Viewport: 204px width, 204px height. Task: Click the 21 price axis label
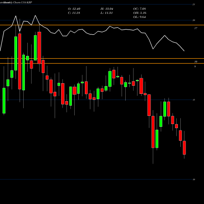click(x=194, y=4)
